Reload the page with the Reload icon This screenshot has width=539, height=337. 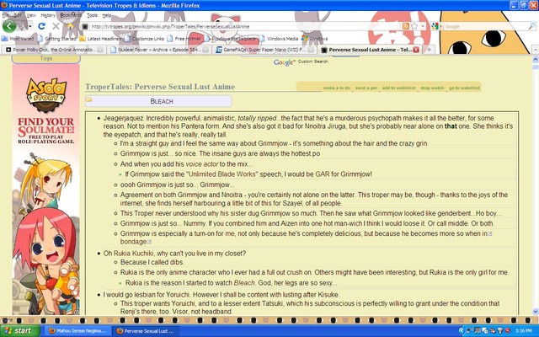[41, 26]
